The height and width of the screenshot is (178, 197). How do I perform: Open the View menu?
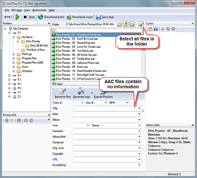(x=27, y=10)
